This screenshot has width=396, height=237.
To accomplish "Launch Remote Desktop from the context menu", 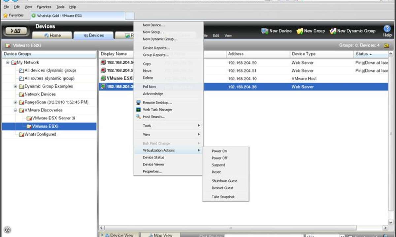I will tap(157, 103).
